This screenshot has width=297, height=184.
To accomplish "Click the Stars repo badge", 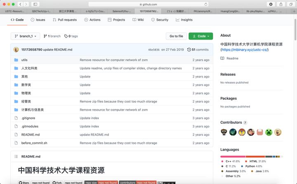I will [24, 183].
